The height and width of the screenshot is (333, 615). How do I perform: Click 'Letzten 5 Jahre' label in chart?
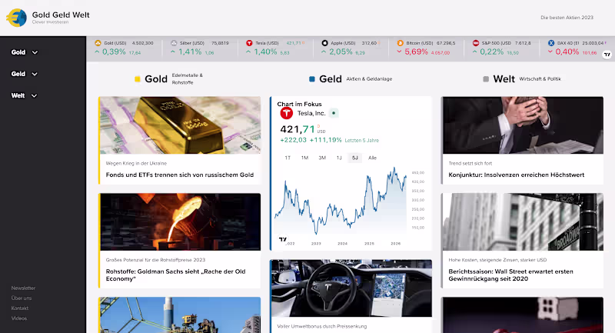pyautogui.click(x=361, y=141)
